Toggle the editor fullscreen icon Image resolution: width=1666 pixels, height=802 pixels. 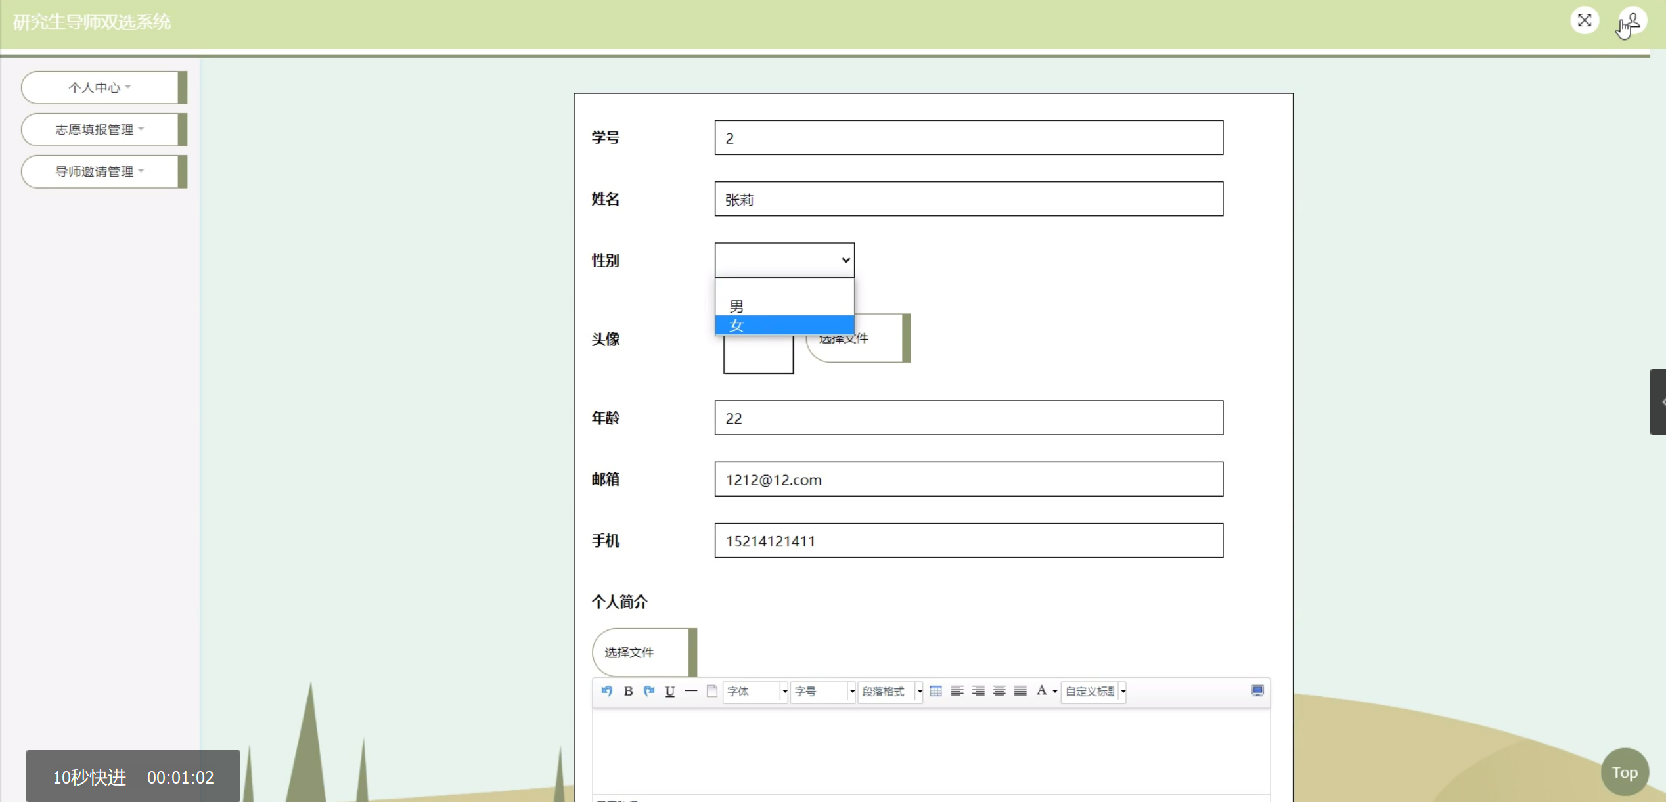[1257, 691]
